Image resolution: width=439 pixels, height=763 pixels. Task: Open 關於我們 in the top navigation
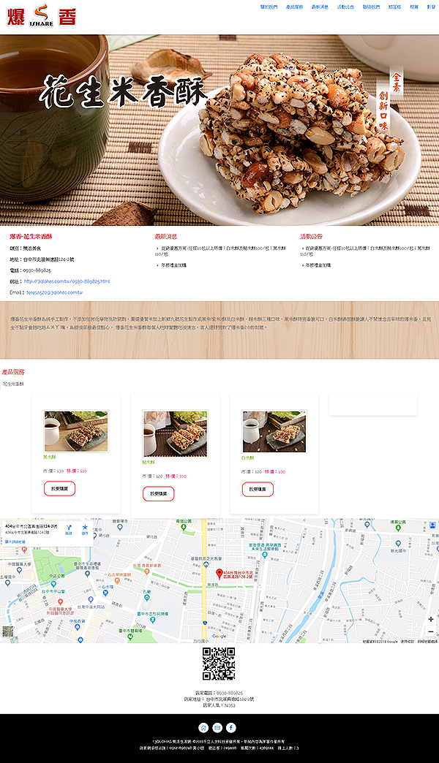coord(269,7)
